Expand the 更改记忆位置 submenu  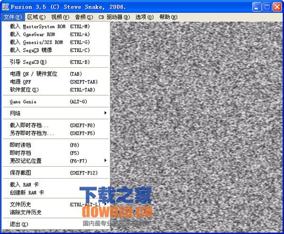click(56, 161)
